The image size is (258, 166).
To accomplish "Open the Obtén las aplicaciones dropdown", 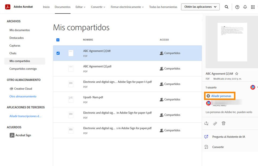I will [200, 7].
